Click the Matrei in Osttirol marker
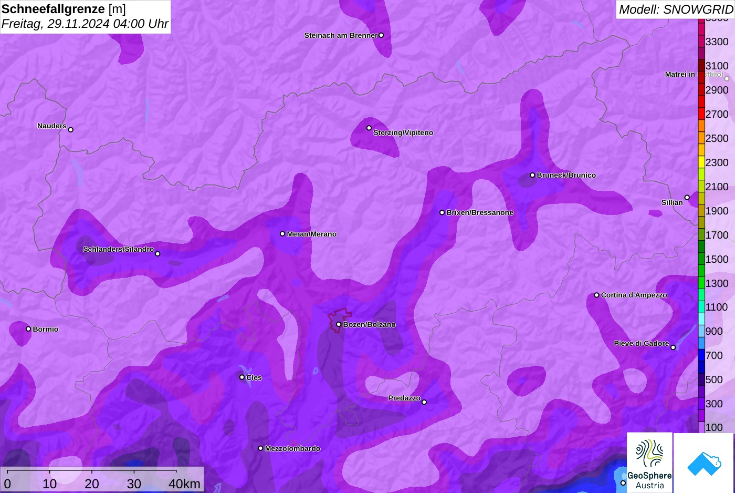Image resolution: width=735 pixels, height=493 pixels. click(x=727, y=79)
